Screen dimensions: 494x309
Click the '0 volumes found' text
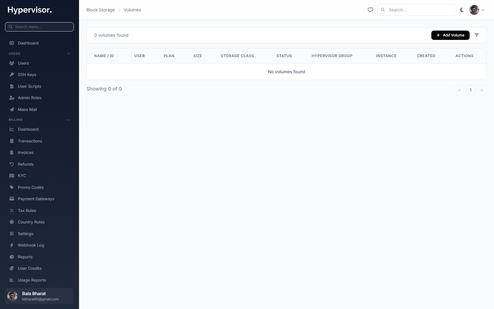click(111, 35)
